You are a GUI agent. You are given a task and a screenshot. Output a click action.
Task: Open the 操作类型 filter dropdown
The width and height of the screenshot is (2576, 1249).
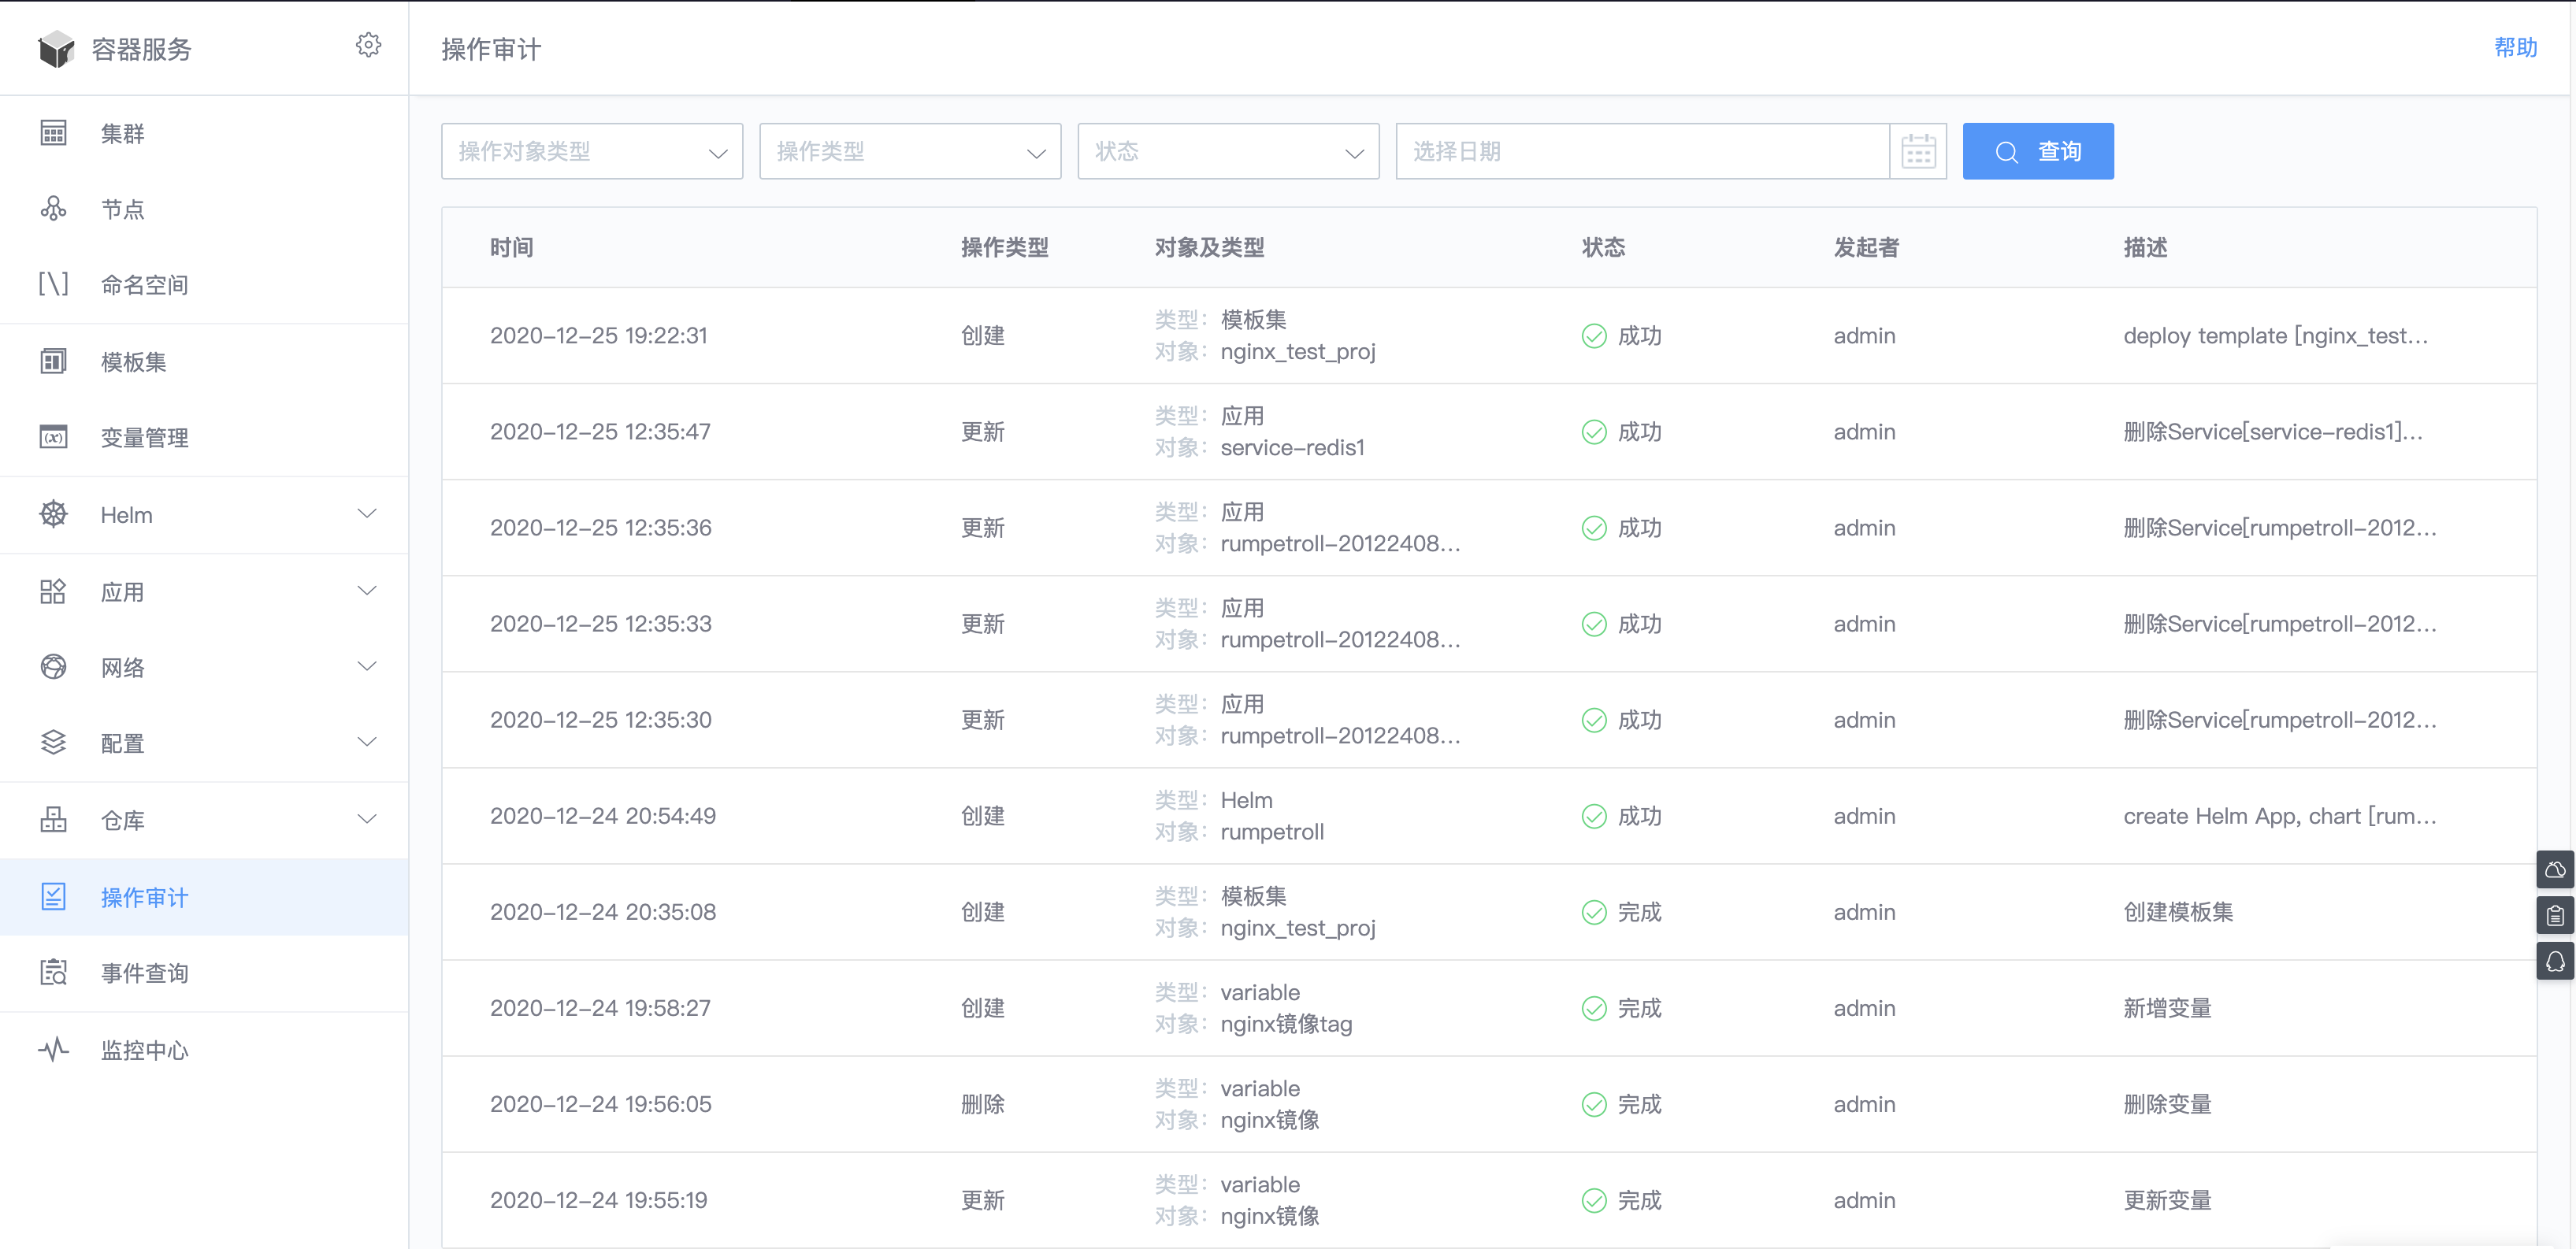click(x=910, y=152)
